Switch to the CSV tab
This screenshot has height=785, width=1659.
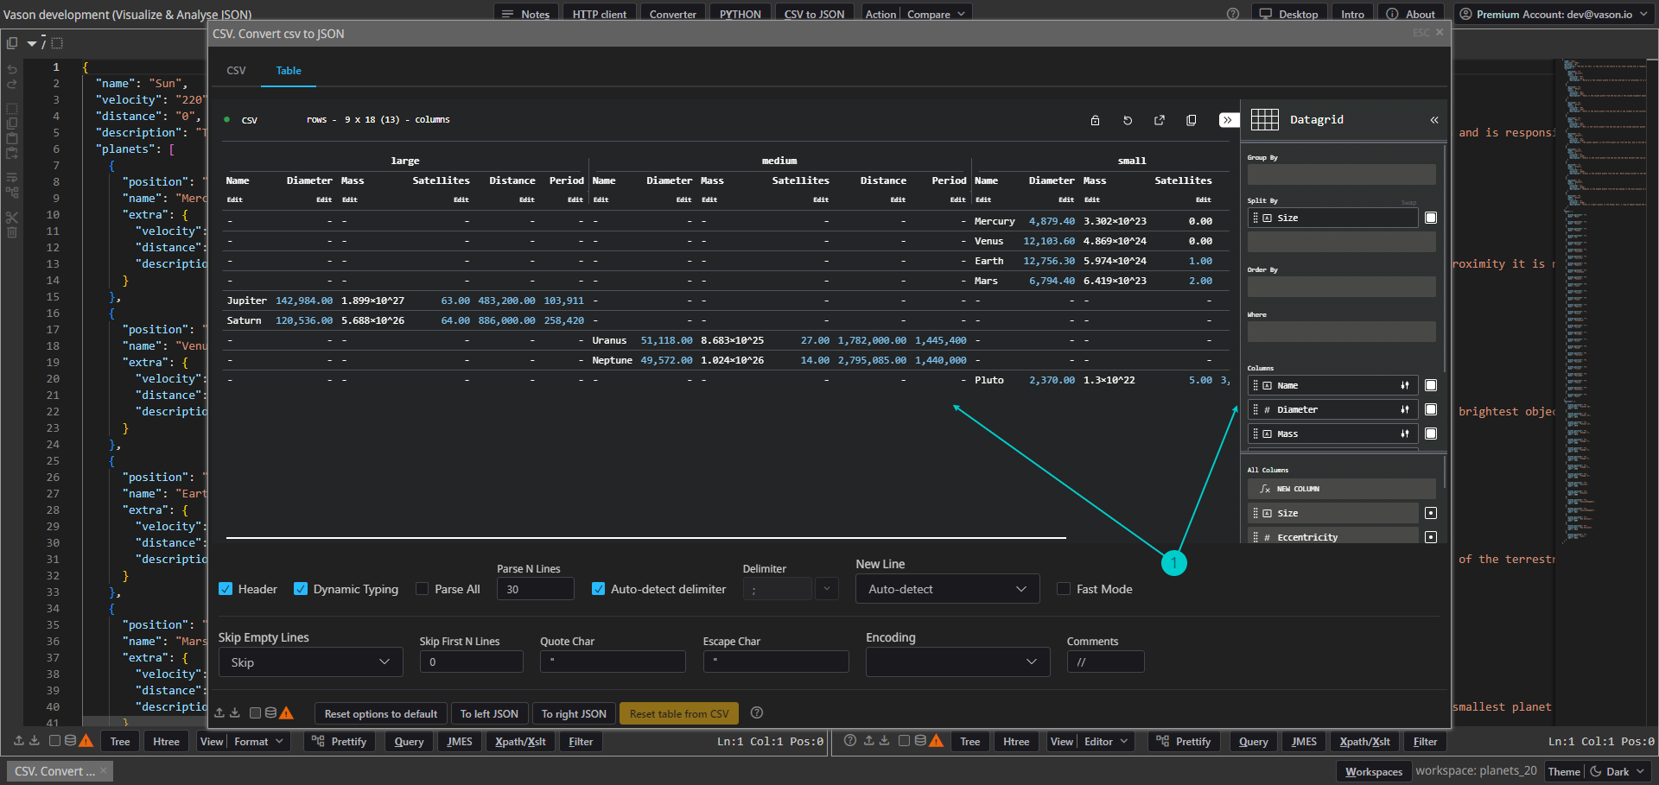pos(236,71)
